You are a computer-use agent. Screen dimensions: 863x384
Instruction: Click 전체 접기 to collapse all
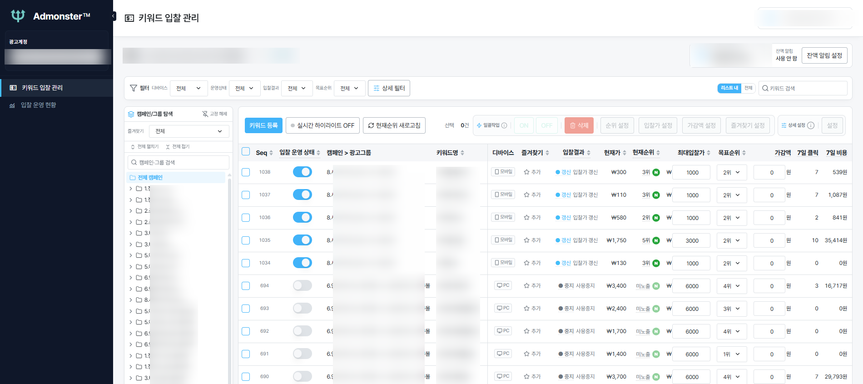[x=178, y=147]
